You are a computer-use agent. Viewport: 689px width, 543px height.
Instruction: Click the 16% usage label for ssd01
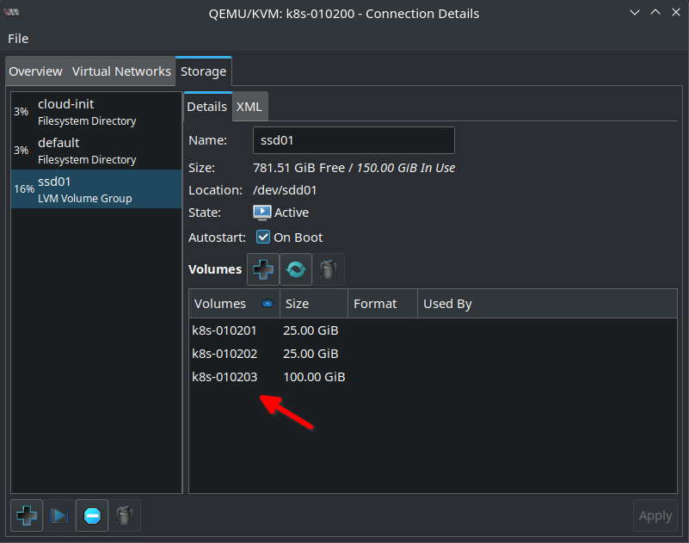(x=24, y=189)
